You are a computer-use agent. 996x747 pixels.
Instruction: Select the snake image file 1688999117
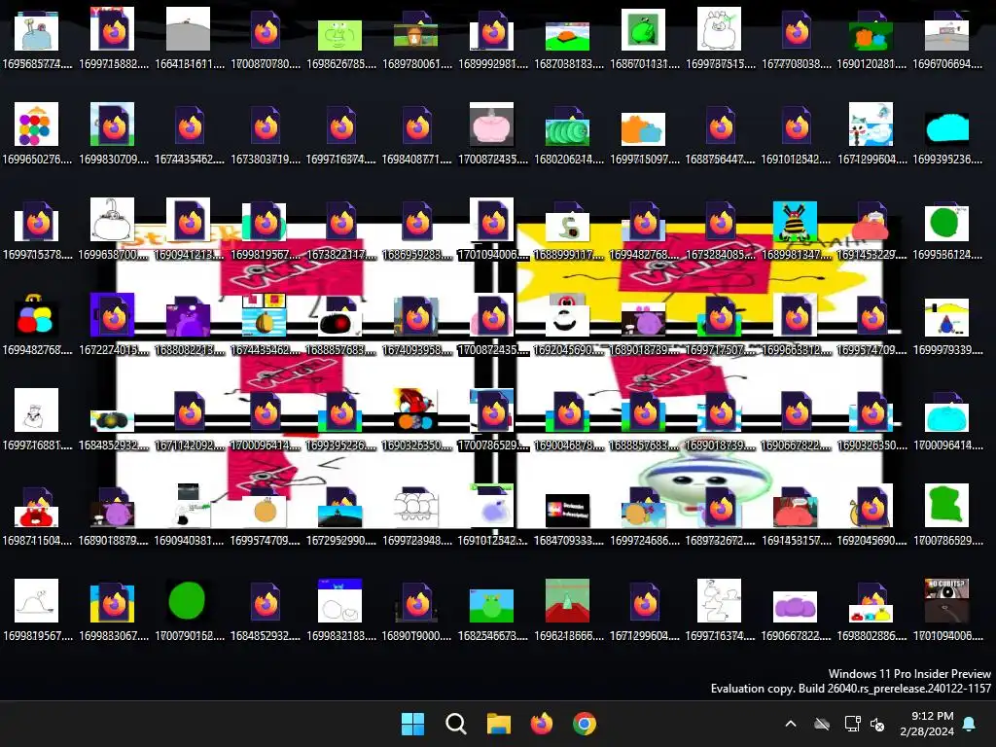tap(568, 230)
